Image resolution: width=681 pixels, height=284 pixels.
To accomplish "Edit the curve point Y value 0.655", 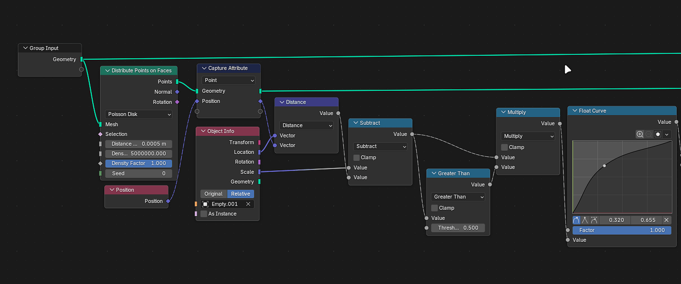I will [646, 220].
